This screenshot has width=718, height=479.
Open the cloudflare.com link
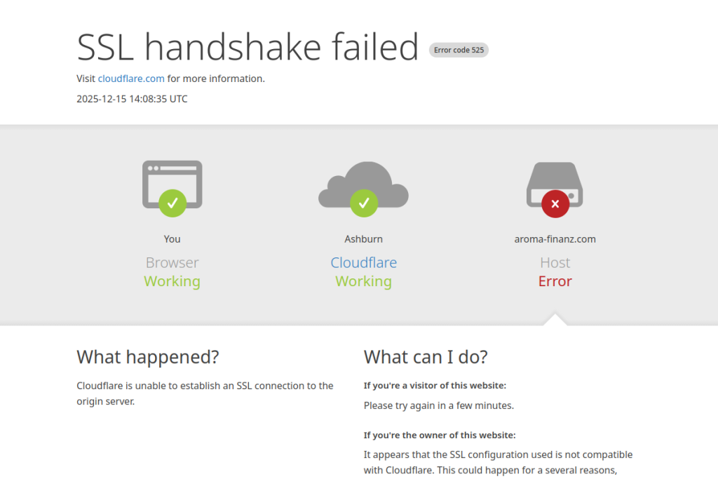(x=131, y=79)
